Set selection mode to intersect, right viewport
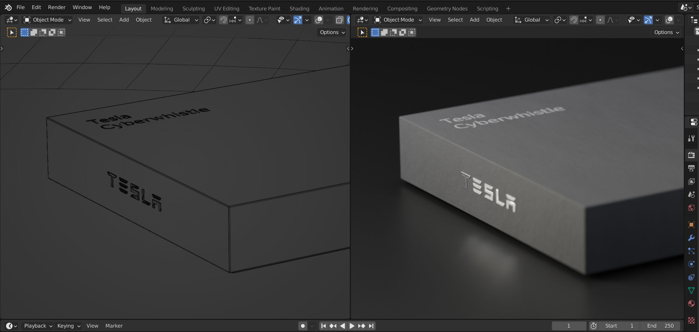The width and height of the screenshot is (699, 332). point(412,32)
